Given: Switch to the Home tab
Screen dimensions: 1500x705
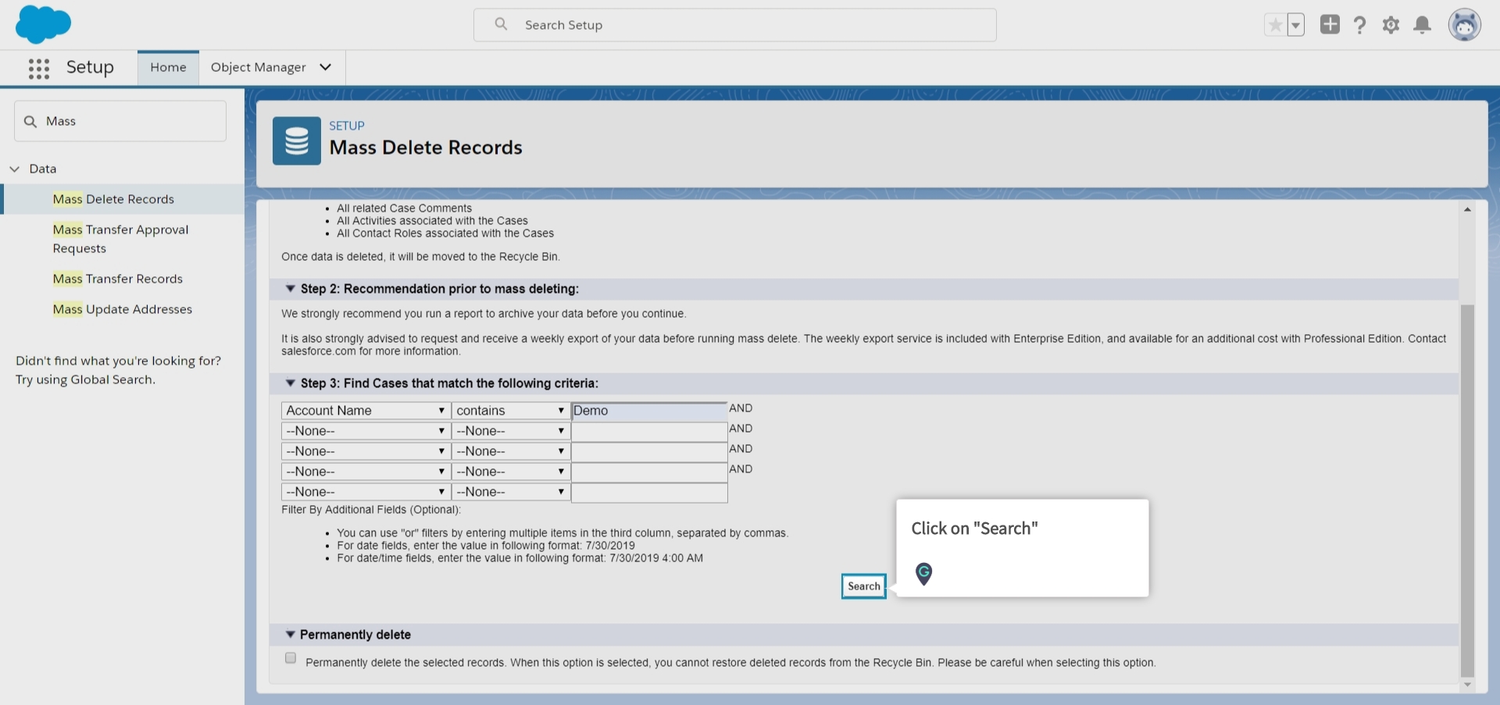Looking at the screenshot, I should [167, 67].
